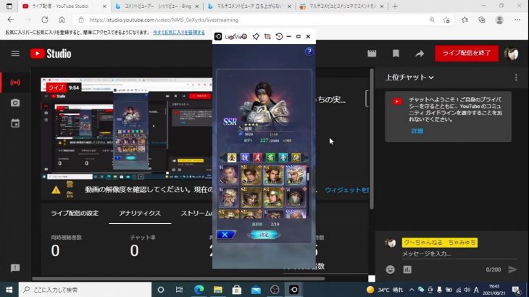Open the Edge favorites list icon

[465, 20]
